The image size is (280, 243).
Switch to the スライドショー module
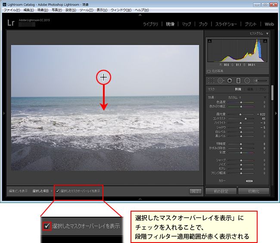tap(226, 24)
